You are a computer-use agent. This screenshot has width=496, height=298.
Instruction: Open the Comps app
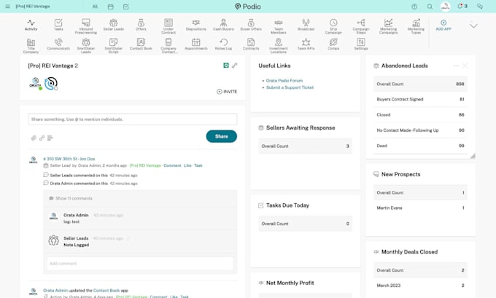tap(333, 44)
